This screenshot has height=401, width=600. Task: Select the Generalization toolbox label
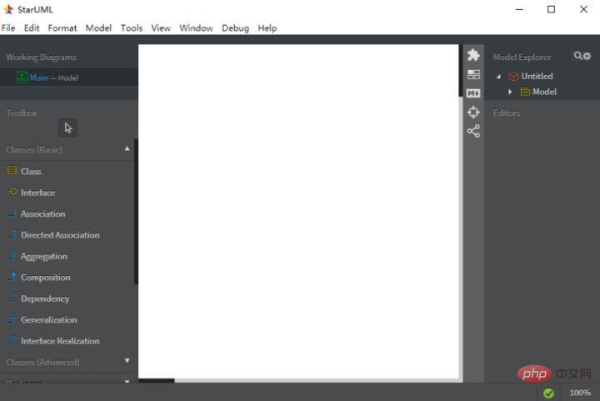coord(49,319)
